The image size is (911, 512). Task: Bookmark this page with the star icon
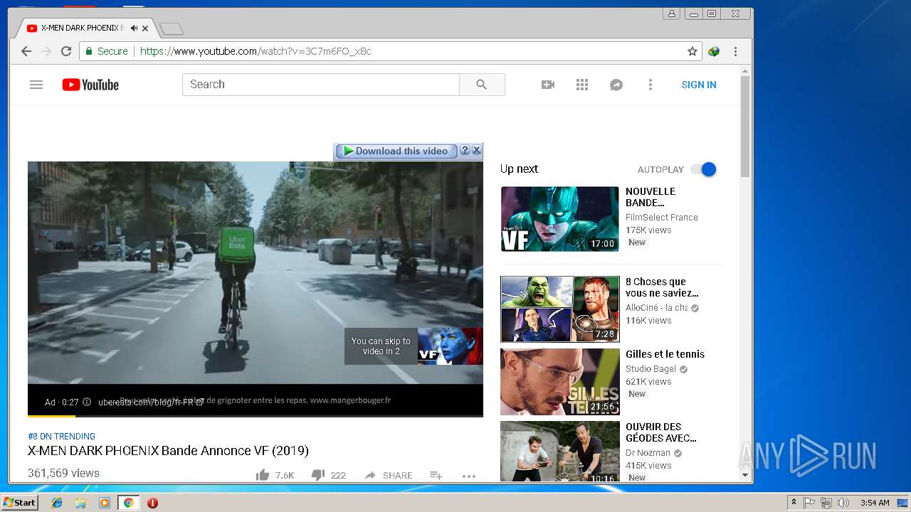click(x=692, y=51)
